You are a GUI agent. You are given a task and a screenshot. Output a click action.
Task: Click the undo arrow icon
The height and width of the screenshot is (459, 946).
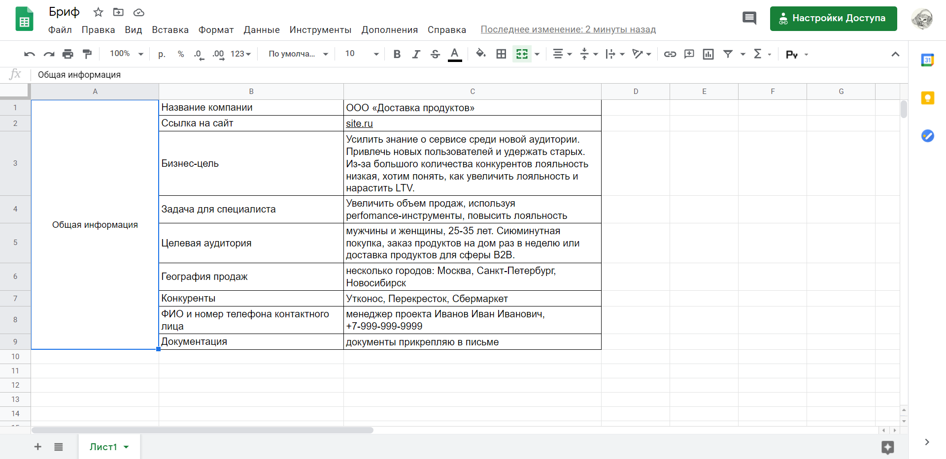tap(30, 54)
